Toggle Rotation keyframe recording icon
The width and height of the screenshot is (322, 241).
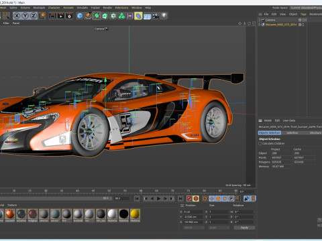click(225, 198)
